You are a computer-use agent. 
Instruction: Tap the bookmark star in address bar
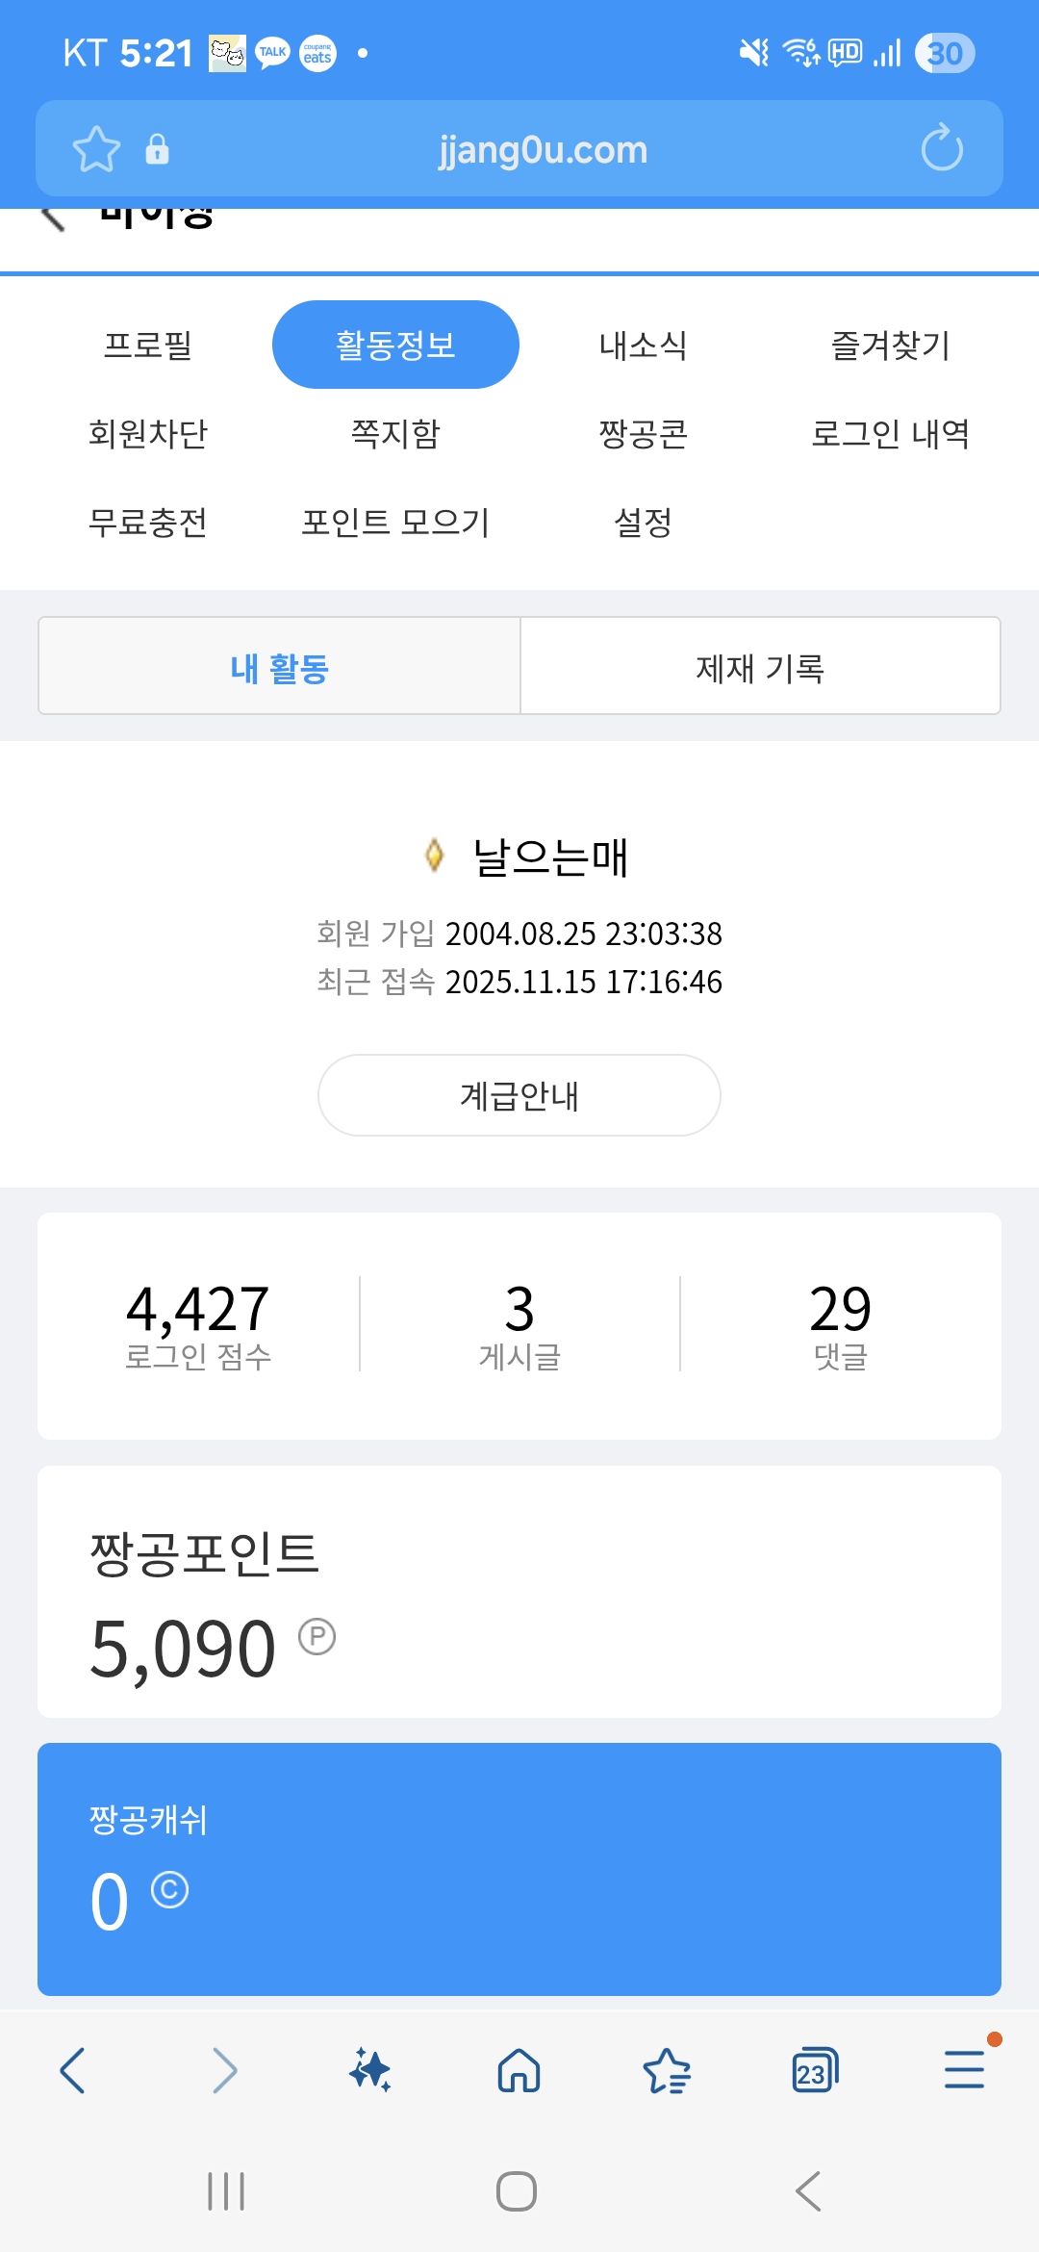point(96,149)
